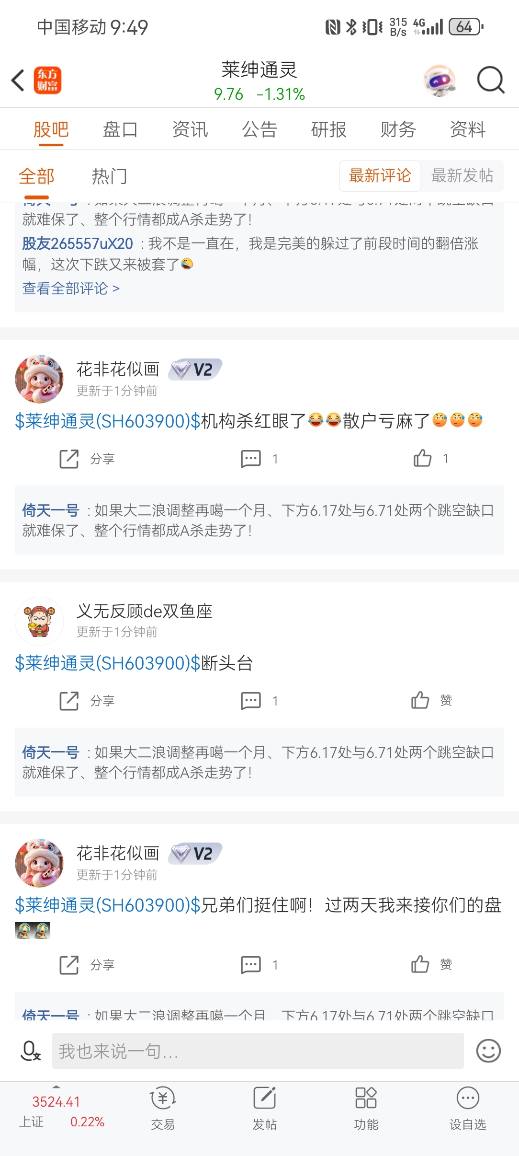This screenshot has height=1156, width=519.
Task: Open the robot assistant icon
Action: (440, 80)
